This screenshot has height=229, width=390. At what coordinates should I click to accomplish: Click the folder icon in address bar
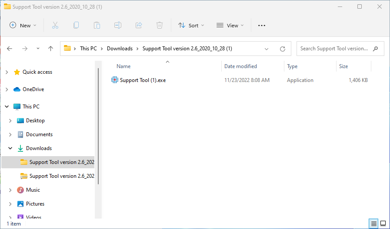click(x=67, y=48)
